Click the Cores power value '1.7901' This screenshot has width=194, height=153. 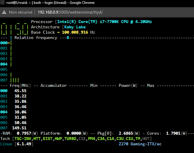(173, 133)
